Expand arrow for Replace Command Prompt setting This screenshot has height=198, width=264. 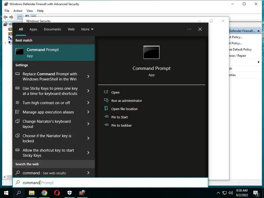coord(88,76)
